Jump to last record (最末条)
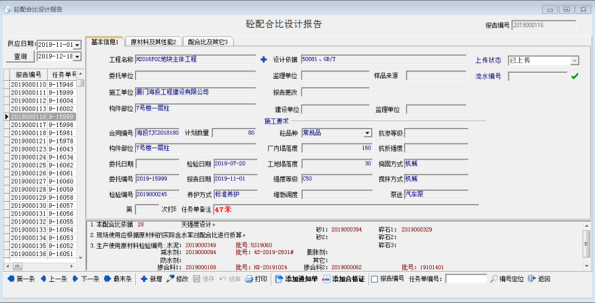This screenshot has width=595, height=303. (118, 279)
